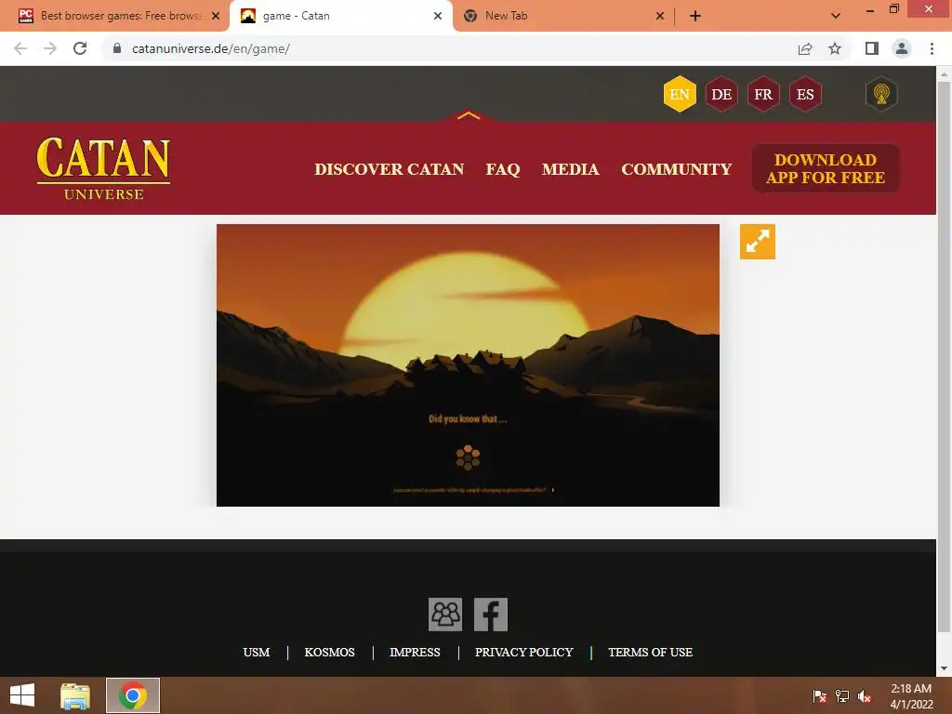Open the Discover Catan menu
Image resolution: width=952 pixels, height=714 pixels.
390,169
